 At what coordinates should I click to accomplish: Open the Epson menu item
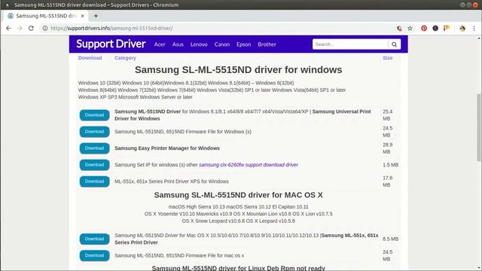(x=244, y=44)
